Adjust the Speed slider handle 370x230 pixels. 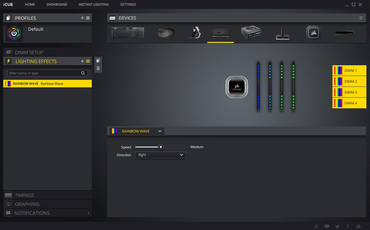pyautogui.click(x=161, y=147)
